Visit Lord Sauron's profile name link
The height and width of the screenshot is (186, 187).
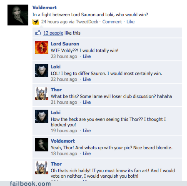coord(65,44)
